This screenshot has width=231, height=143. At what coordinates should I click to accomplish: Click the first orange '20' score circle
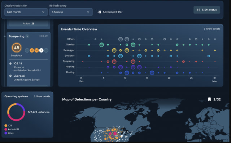point(32,50)
